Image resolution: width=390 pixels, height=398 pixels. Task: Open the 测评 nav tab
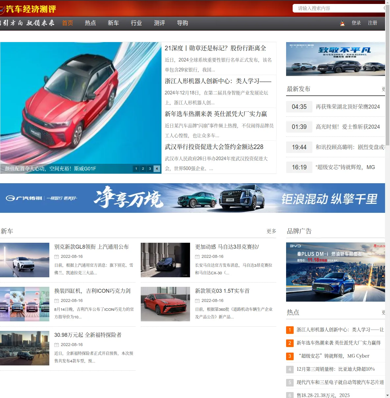click(x=159, y=23)
